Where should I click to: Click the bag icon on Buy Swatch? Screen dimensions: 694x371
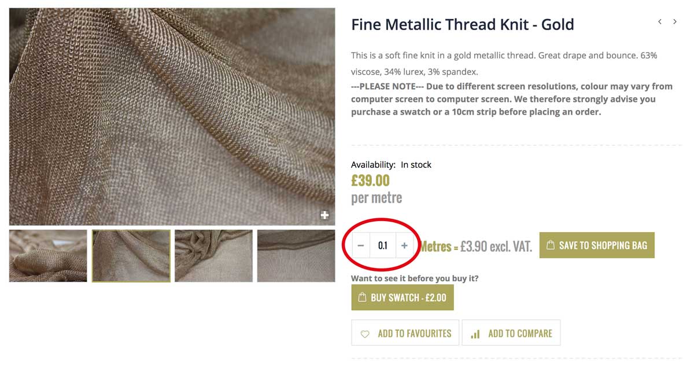pos(363,297)
